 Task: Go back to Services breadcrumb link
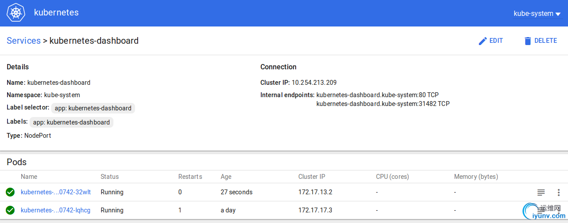[24, 41]
